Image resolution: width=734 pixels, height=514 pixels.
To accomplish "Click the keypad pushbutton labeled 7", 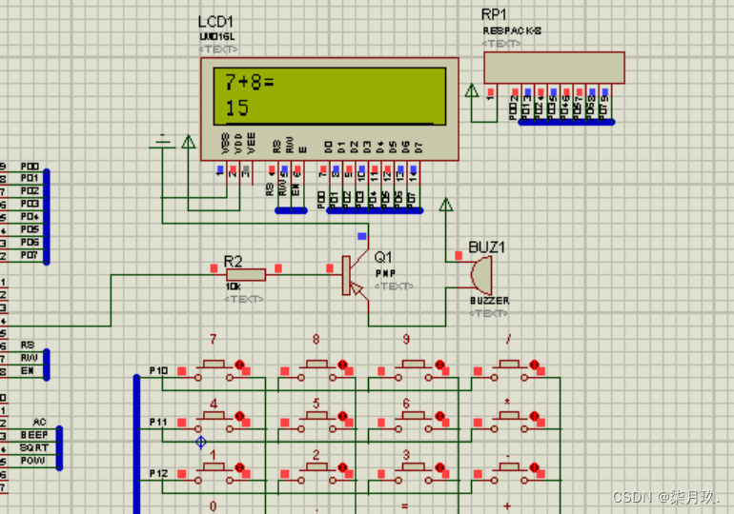I will (x=214, y=370).
